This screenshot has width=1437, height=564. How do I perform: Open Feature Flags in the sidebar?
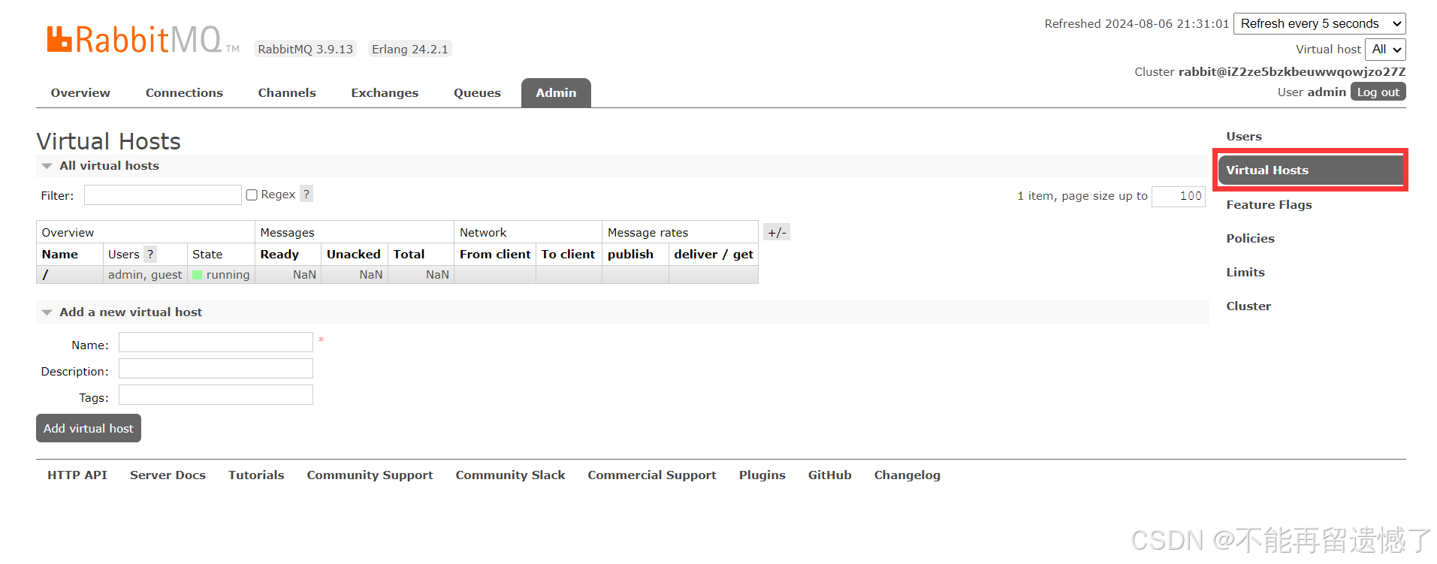pyautogui.click(x=1269, y=204)
